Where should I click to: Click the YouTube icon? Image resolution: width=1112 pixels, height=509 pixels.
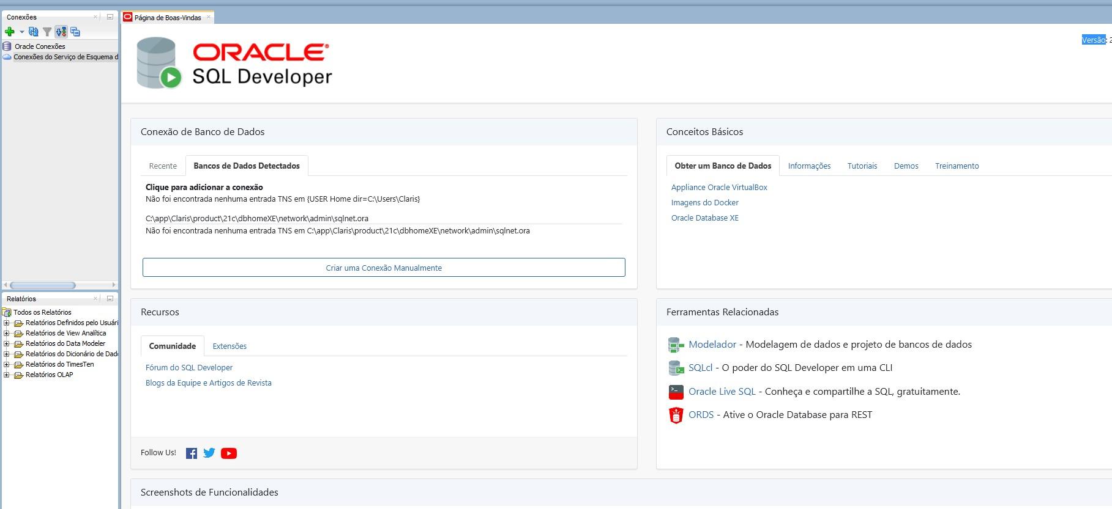click(229, 453)
